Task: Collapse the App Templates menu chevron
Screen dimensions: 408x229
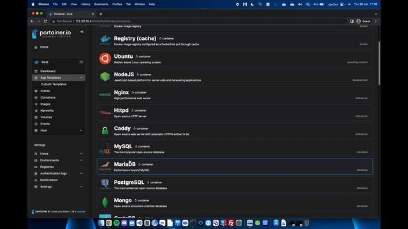Action: [x=81, y=78]
